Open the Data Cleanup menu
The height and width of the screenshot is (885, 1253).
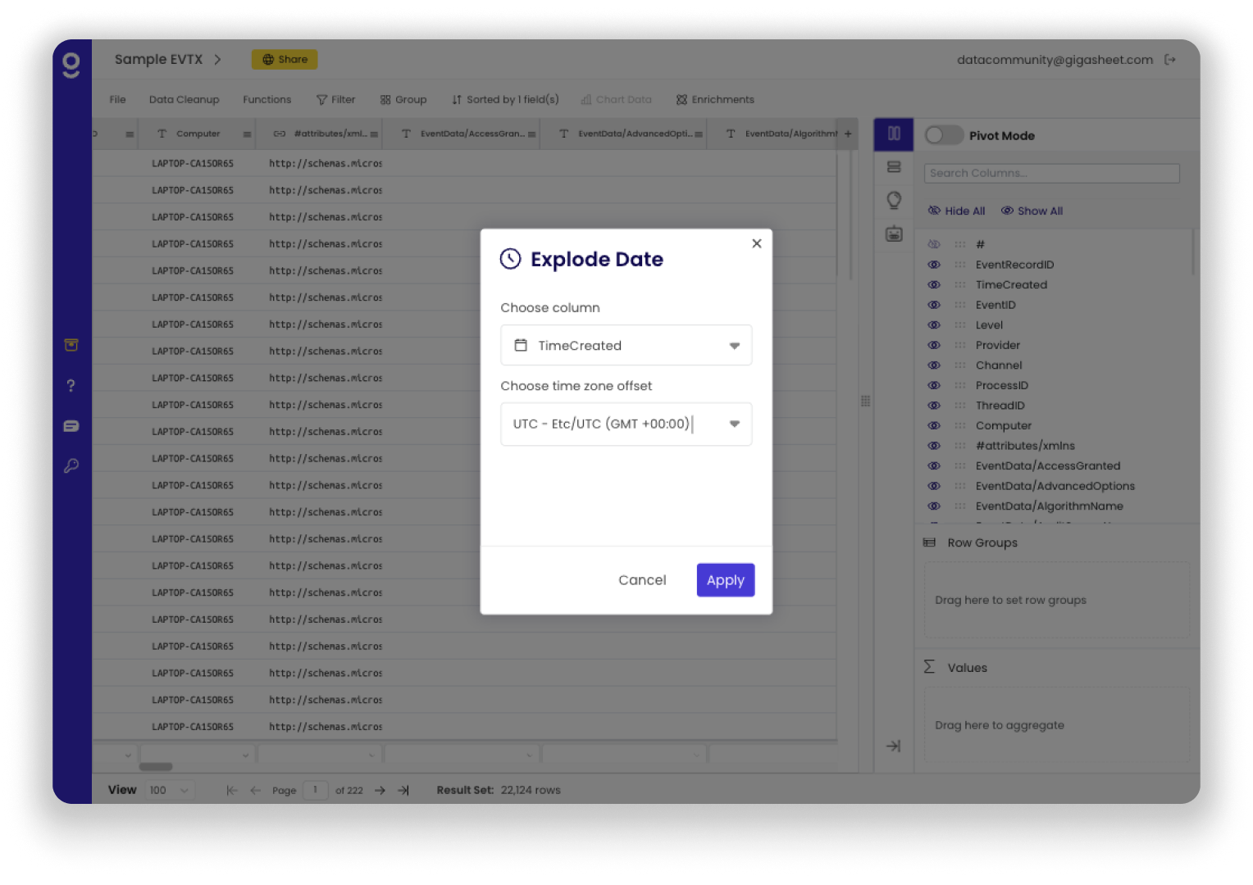[x=184, y=100]
